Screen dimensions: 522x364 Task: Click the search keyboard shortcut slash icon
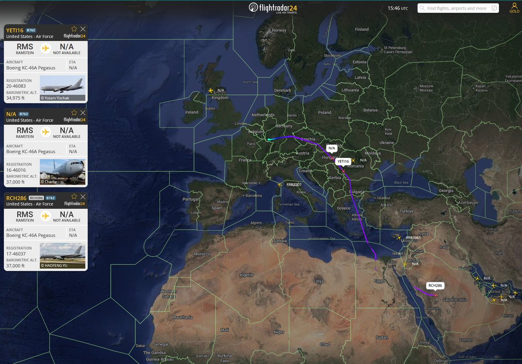pos(494,8)
